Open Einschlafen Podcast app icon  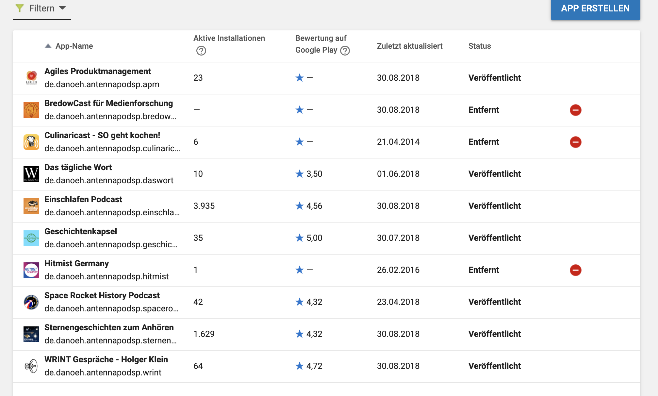(x=31, y=206)
